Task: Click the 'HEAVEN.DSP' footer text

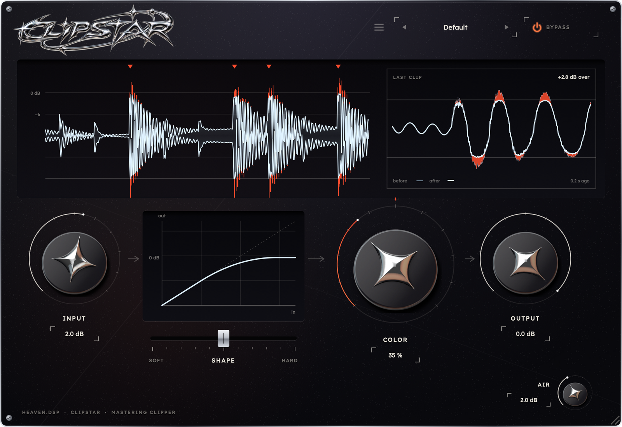Action: click(x=40, y=412)
